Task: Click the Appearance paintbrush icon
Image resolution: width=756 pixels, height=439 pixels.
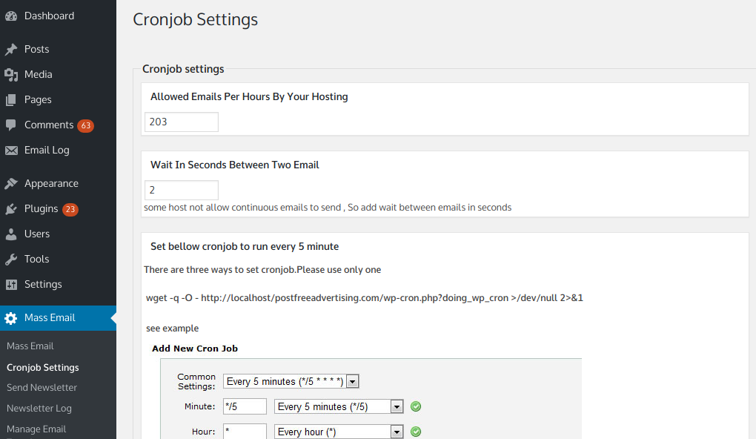Action: 11,184
